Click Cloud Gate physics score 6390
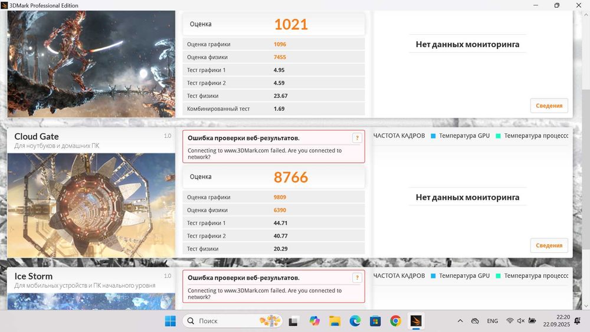The image size is (590, 332). [280, 210]
